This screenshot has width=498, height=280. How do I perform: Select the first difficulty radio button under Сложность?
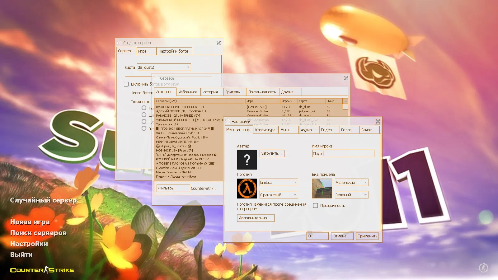(144, 107)
